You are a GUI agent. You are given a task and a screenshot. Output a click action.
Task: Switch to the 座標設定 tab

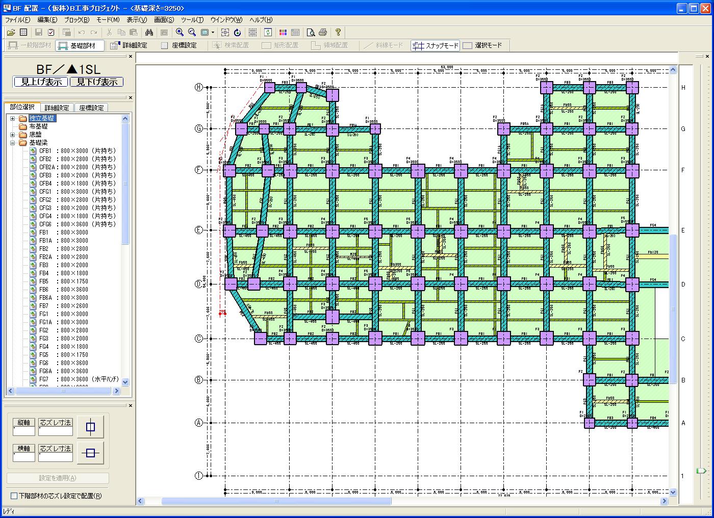coord(91,108)
